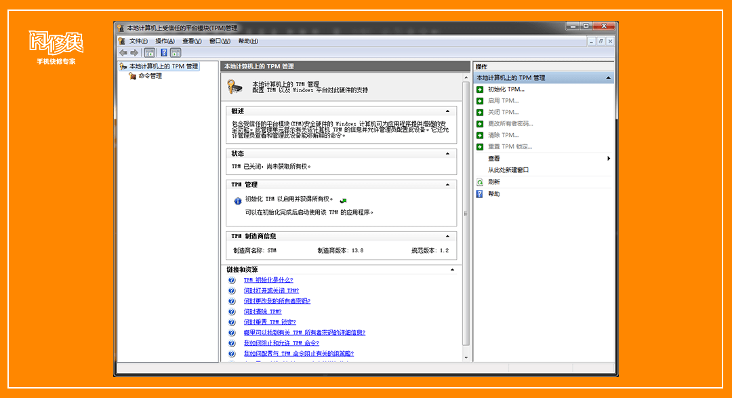Collapse the 概述 section
Image resolution: width=732 pixels, height=398 pixels.
point(447,111)
